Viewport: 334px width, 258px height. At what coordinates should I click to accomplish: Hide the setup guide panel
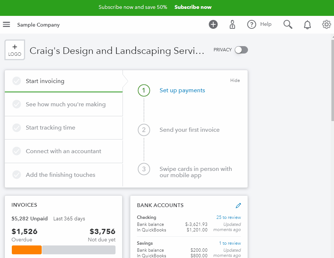click(235, 80)
